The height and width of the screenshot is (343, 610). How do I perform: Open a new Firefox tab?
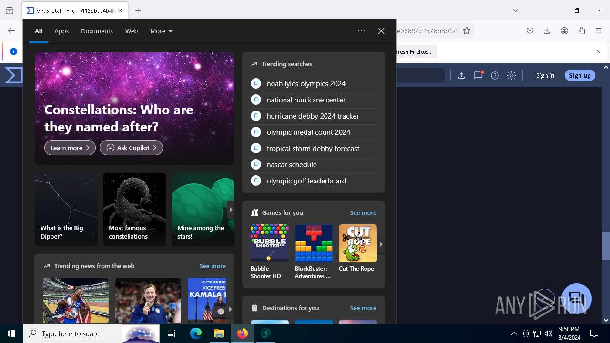(138, 10)
